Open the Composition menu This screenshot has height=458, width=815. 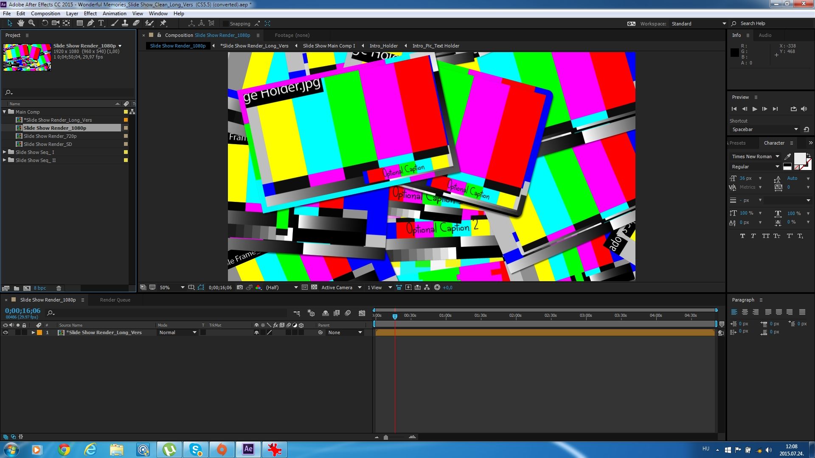(x=45, y=14)
